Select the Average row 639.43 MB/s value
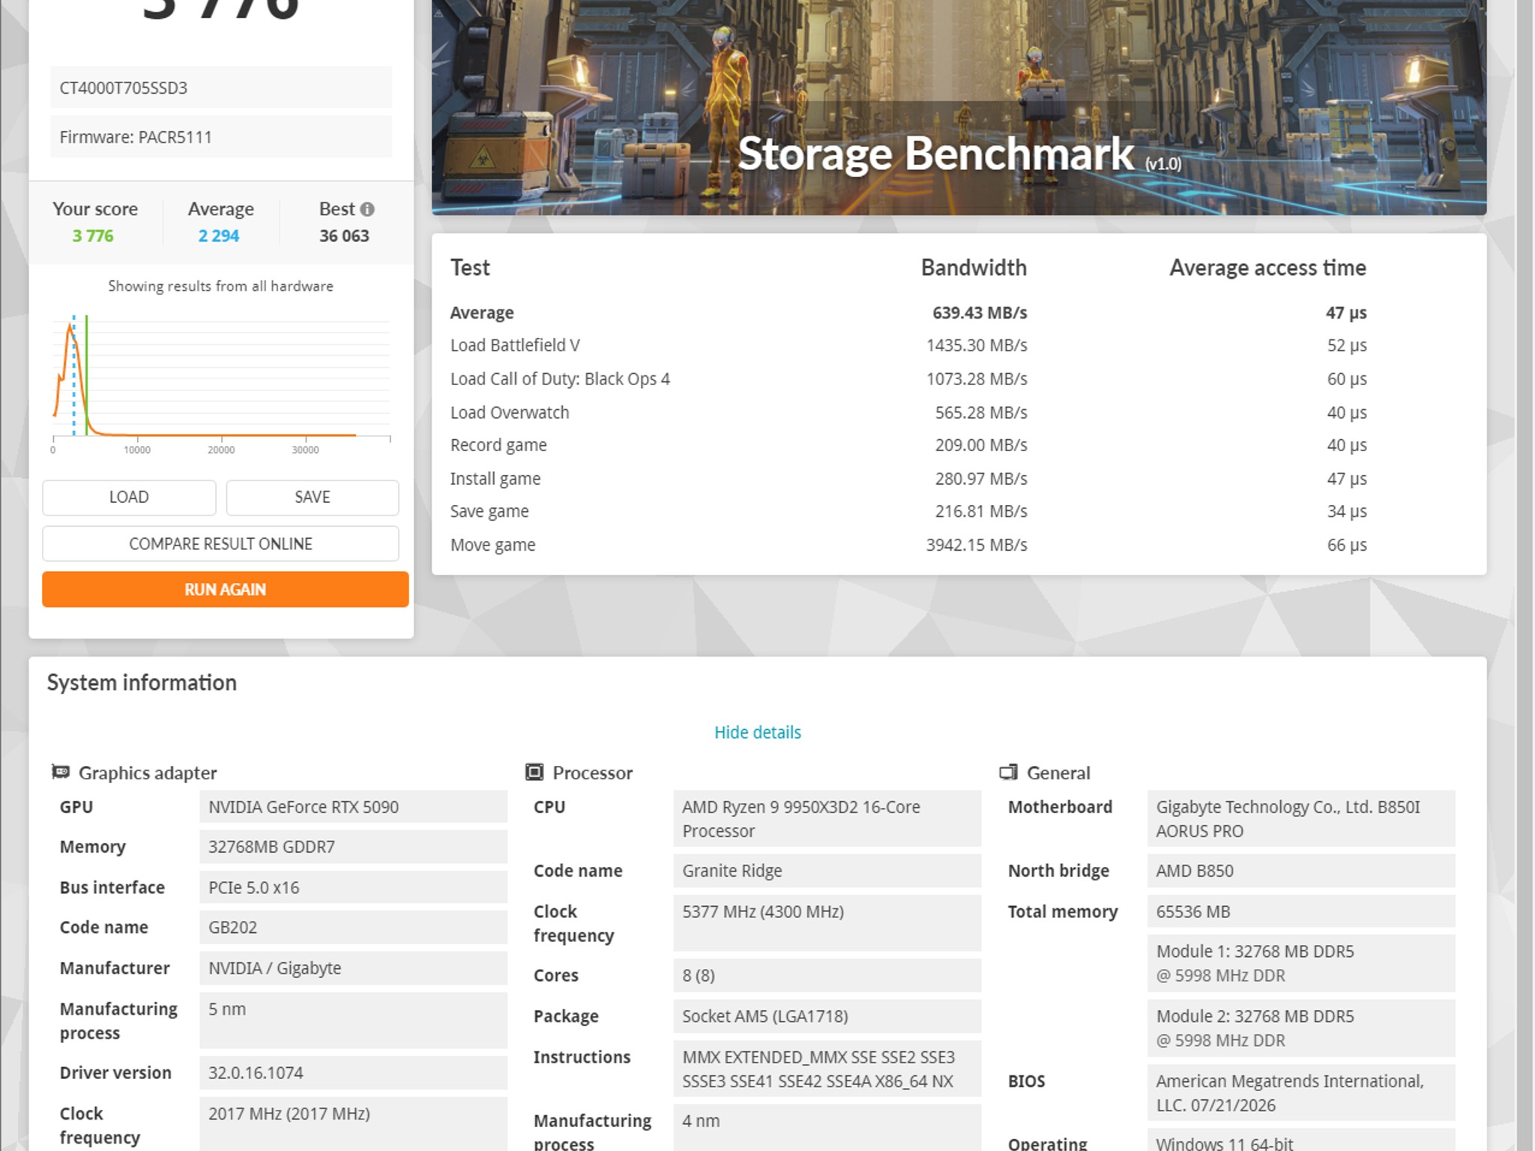Viewport: 1535px width, 1151px height. tap(980, 312)
